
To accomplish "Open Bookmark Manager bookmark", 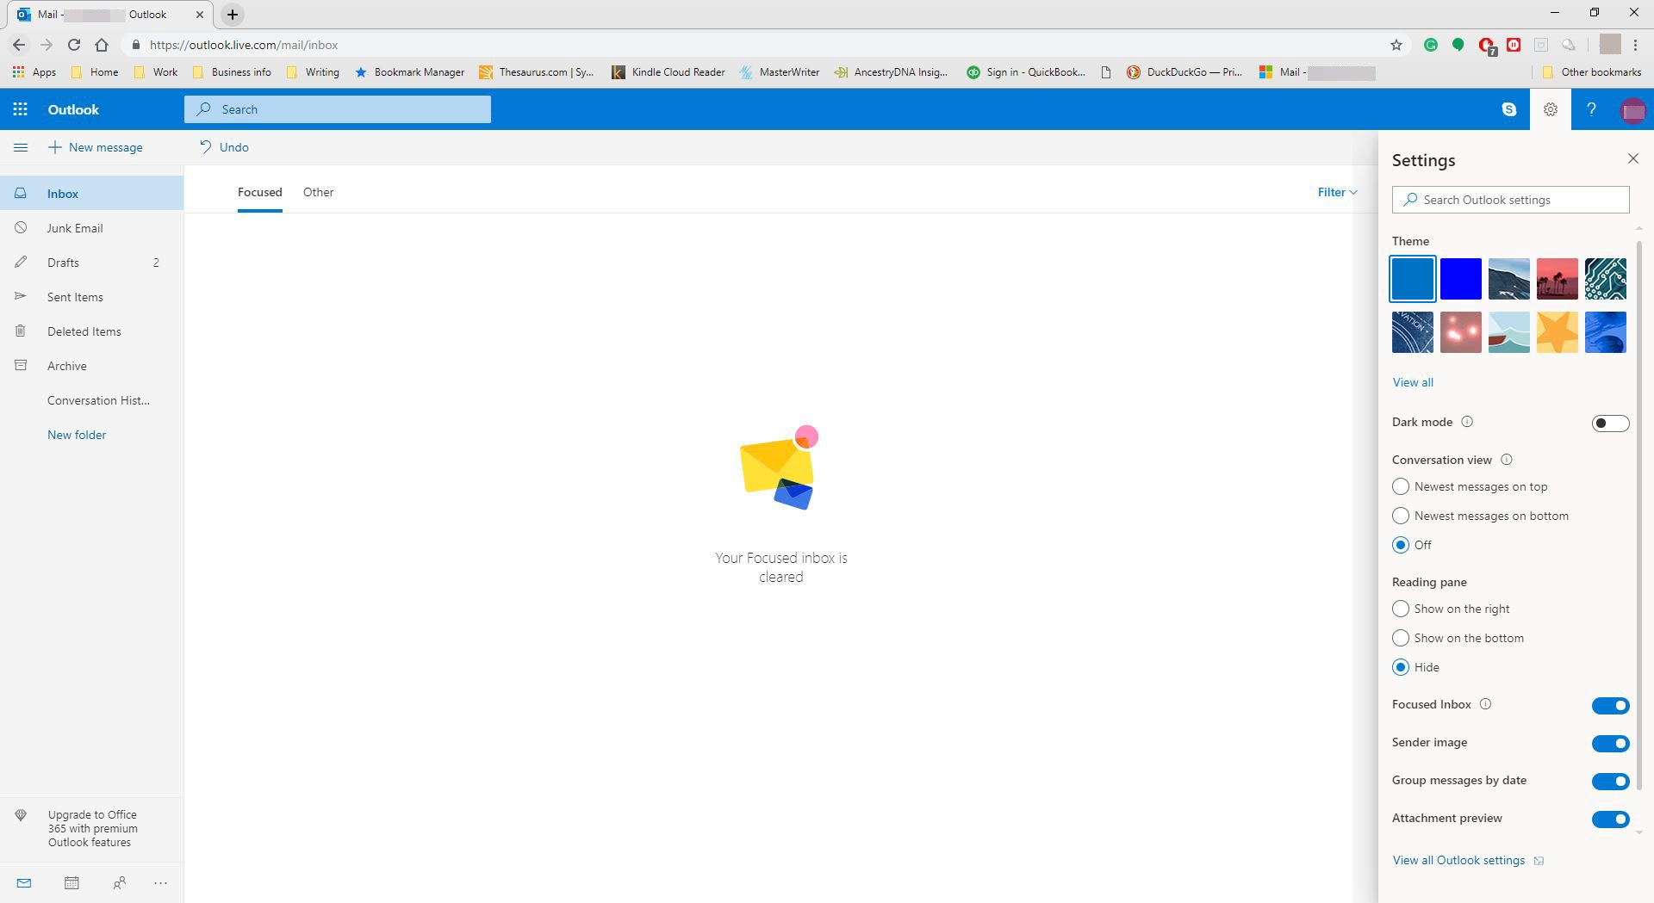I will pyautogui.click(x=409, y=72).
